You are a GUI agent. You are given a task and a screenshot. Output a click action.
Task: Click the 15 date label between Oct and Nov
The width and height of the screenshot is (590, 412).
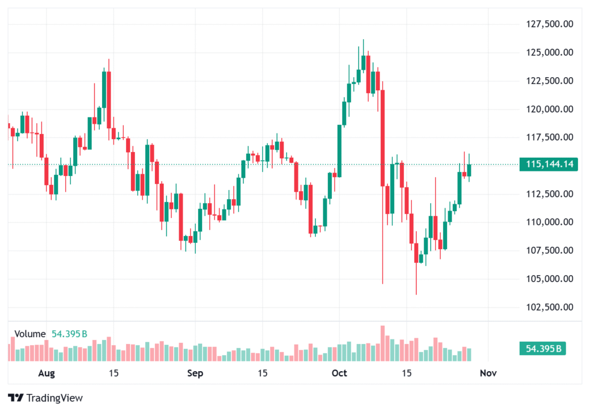(x=406, y=373)
